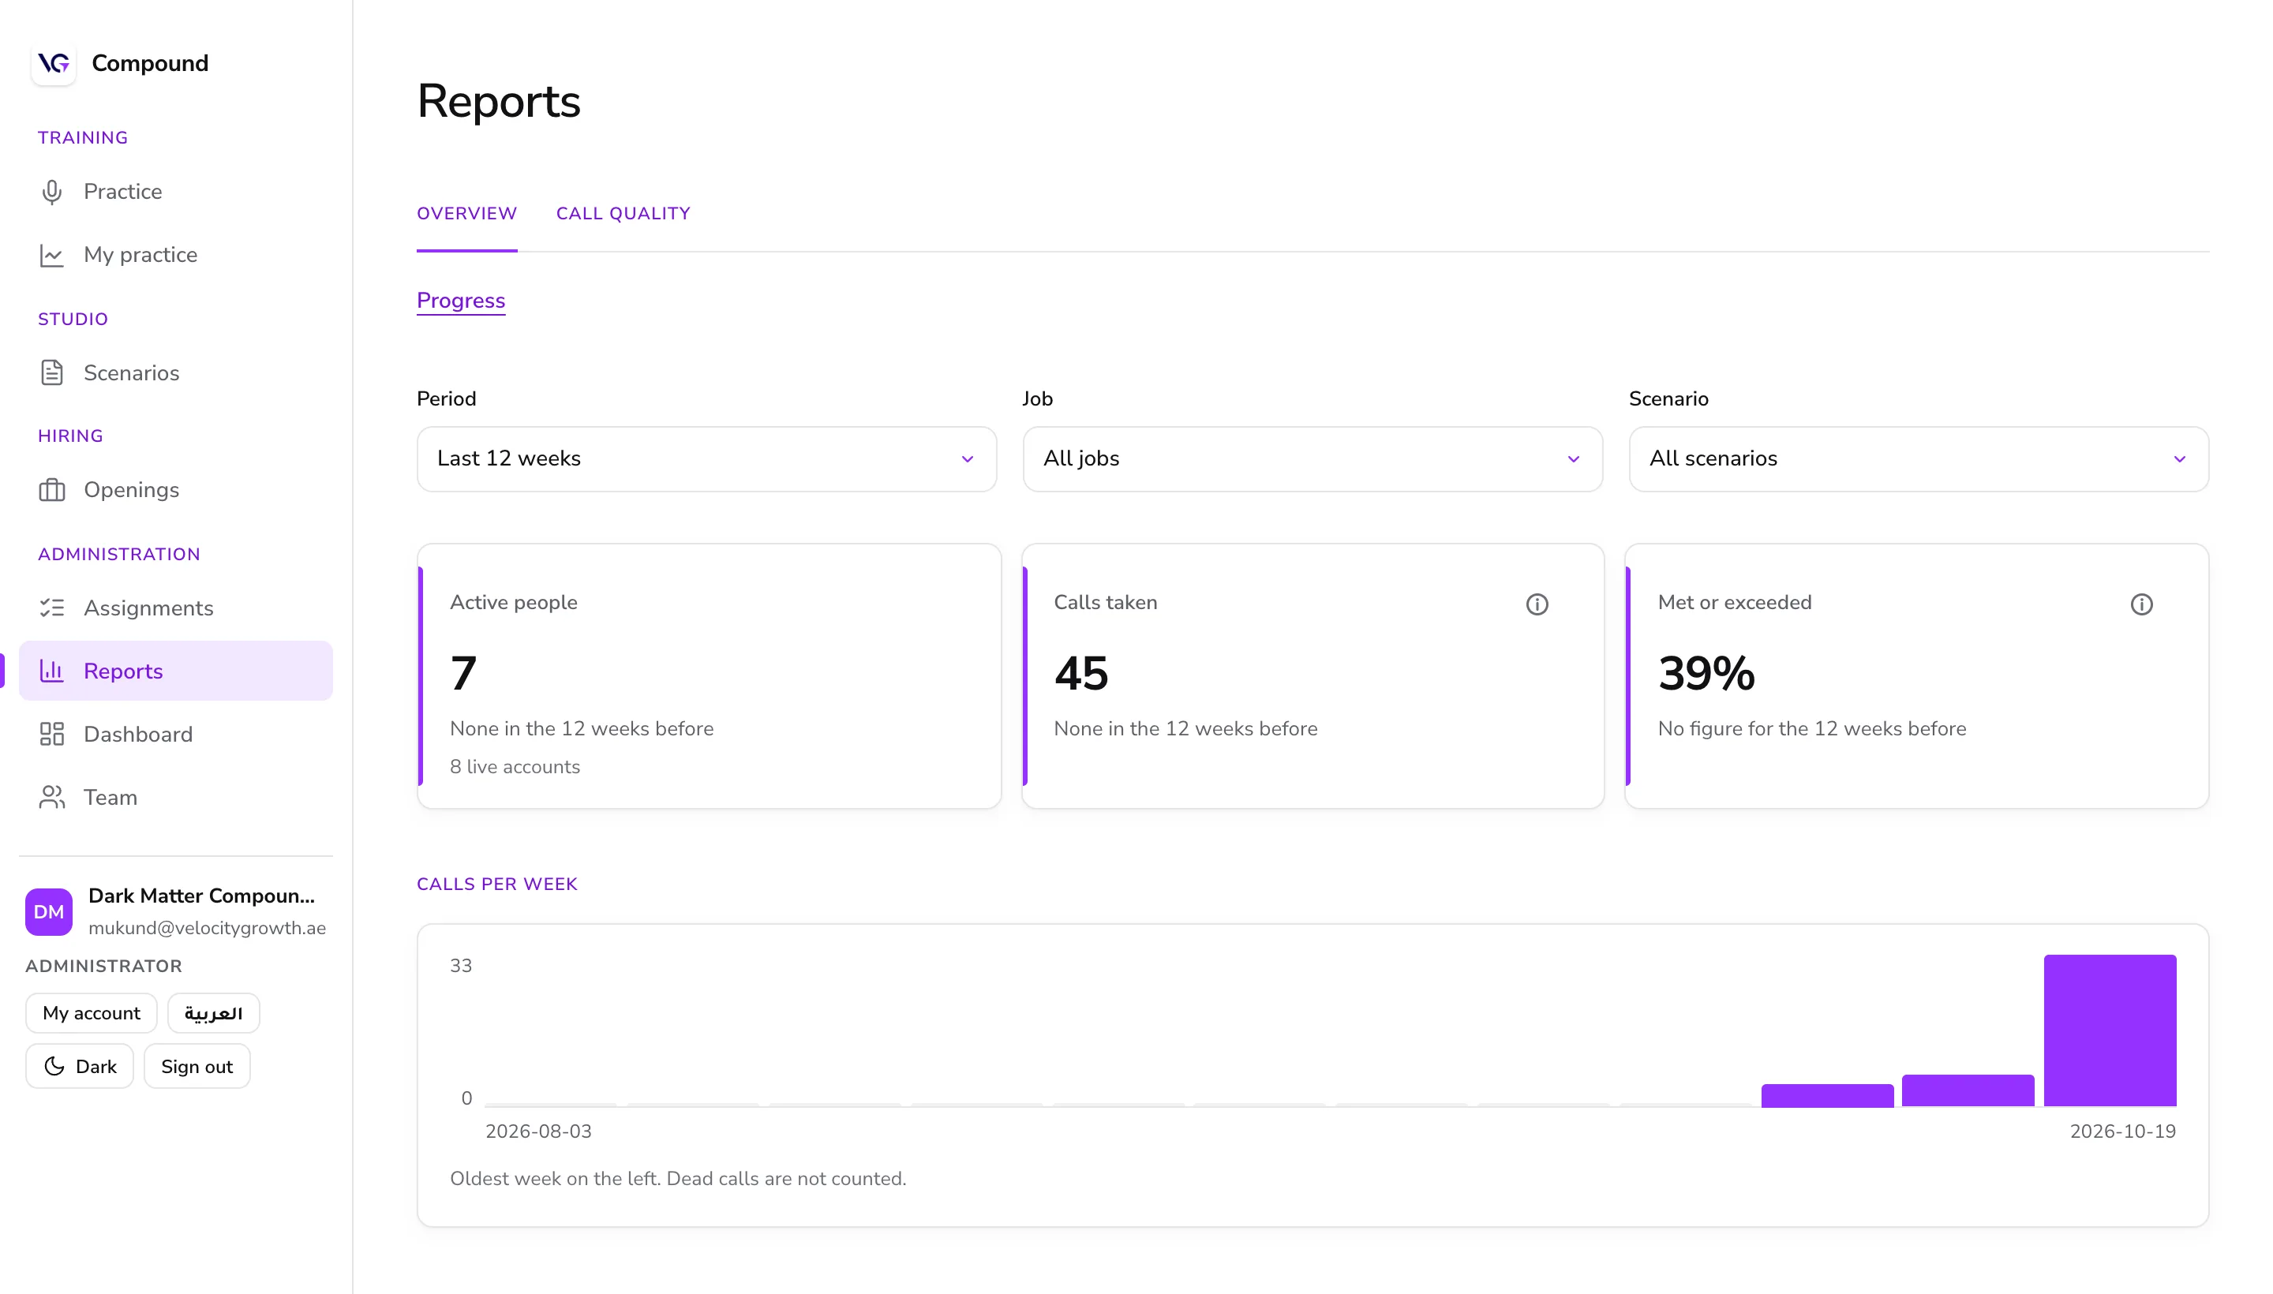Click the tallest bar for week 2026-10-19
Viewport: 2273px width, 1294px height.
coord(2110,1031)
